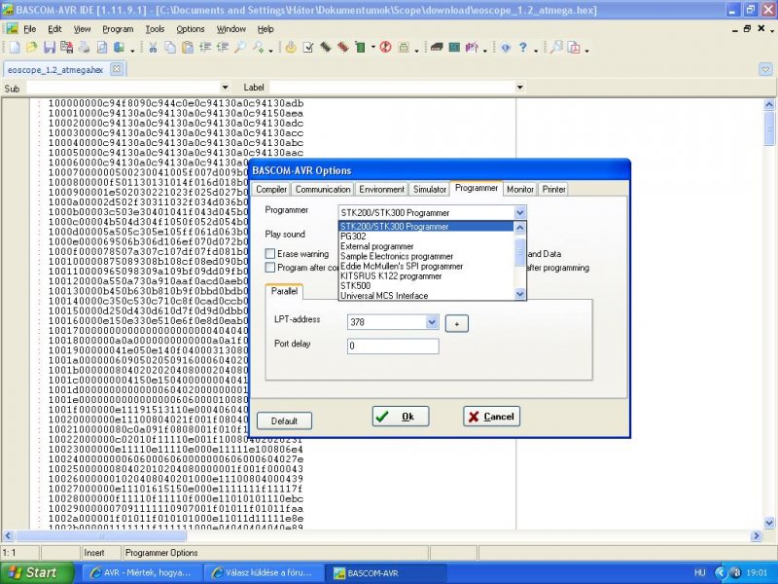Screen dimensions: 778x584
Task: Click the blue Help question mark icon
Action: 523,48
